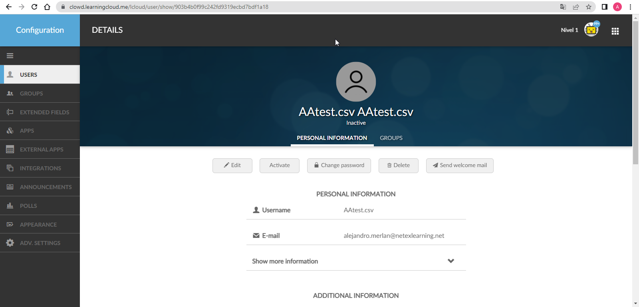Screen dimensions: 639x307
Task: Click the Configuration header
Action: 40,30
